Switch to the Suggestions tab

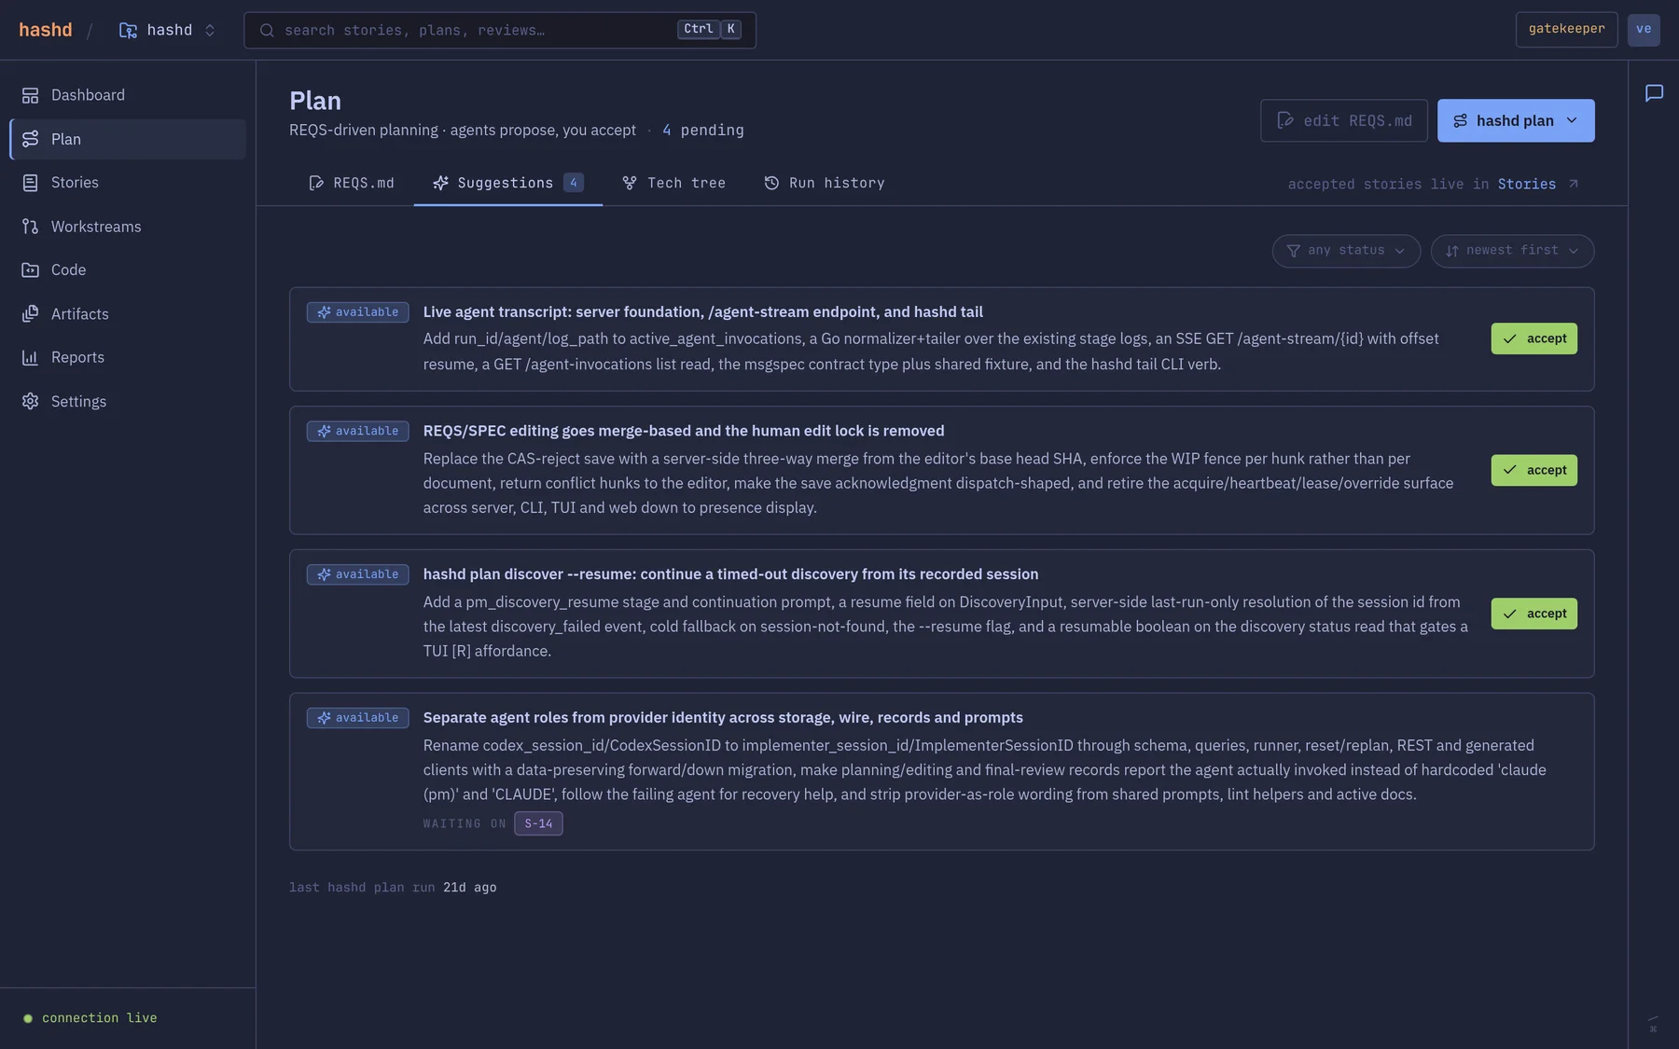(x=507, y=184)
